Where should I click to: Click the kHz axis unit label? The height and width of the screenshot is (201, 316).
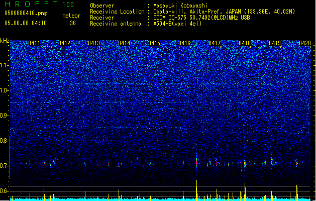point(5,41)
